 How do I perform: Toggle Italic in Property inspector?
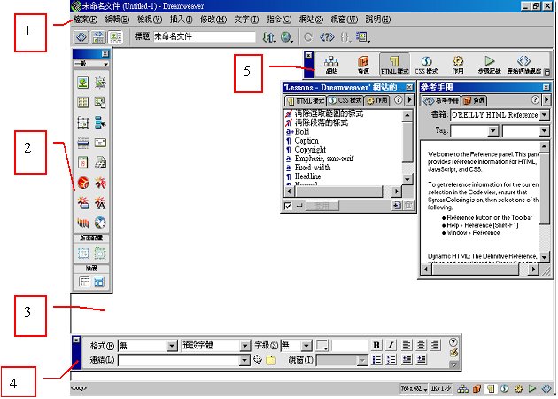pos(391,345)
